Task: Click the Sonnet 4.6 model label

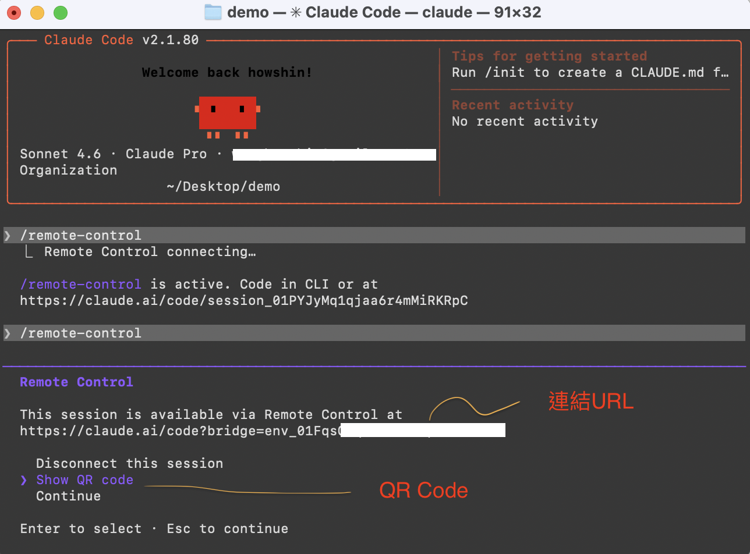Action: 60,154
